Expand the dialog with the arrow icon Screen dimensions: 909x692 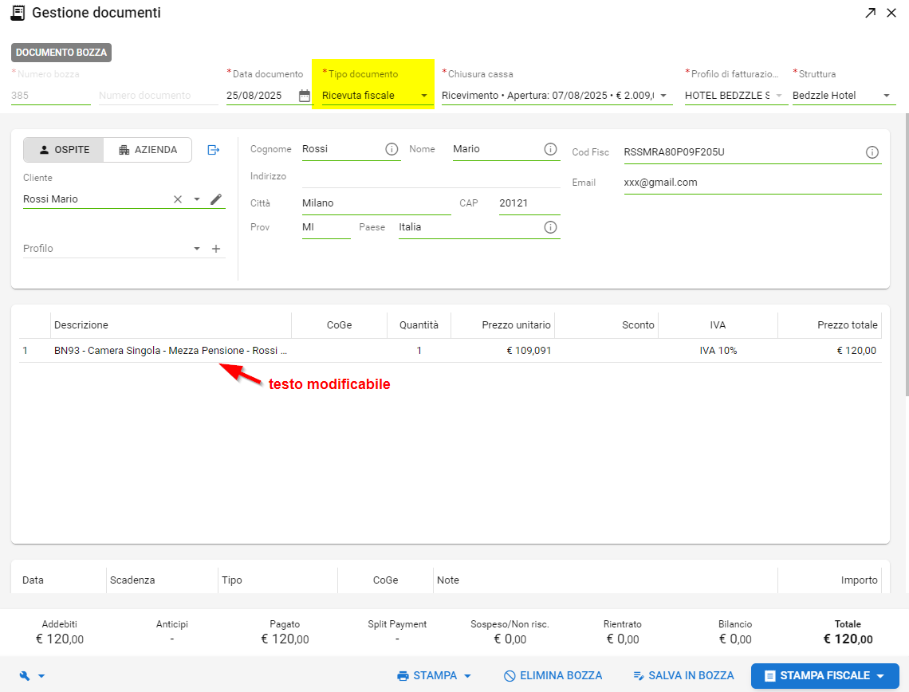pos(870,13)
